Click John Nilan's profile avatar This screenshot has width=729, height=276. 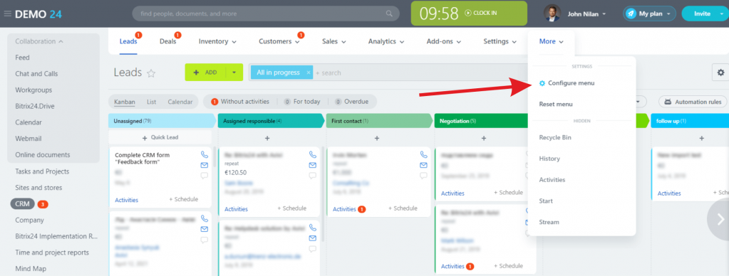click(552, 14)
